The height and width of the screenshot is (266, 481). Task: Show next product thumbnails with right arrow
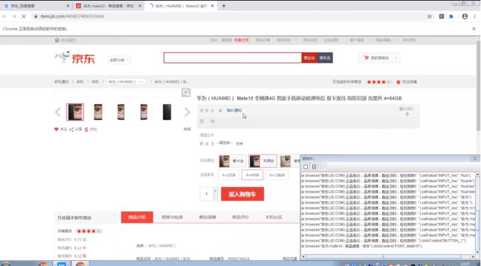[x=188, y=112]
